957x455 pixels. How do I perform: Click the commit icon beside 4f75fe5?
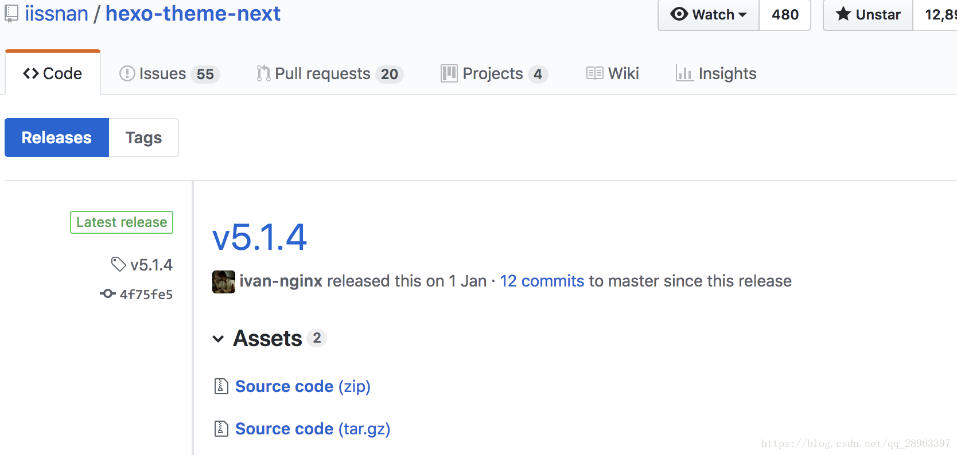[x=107, y=294]
